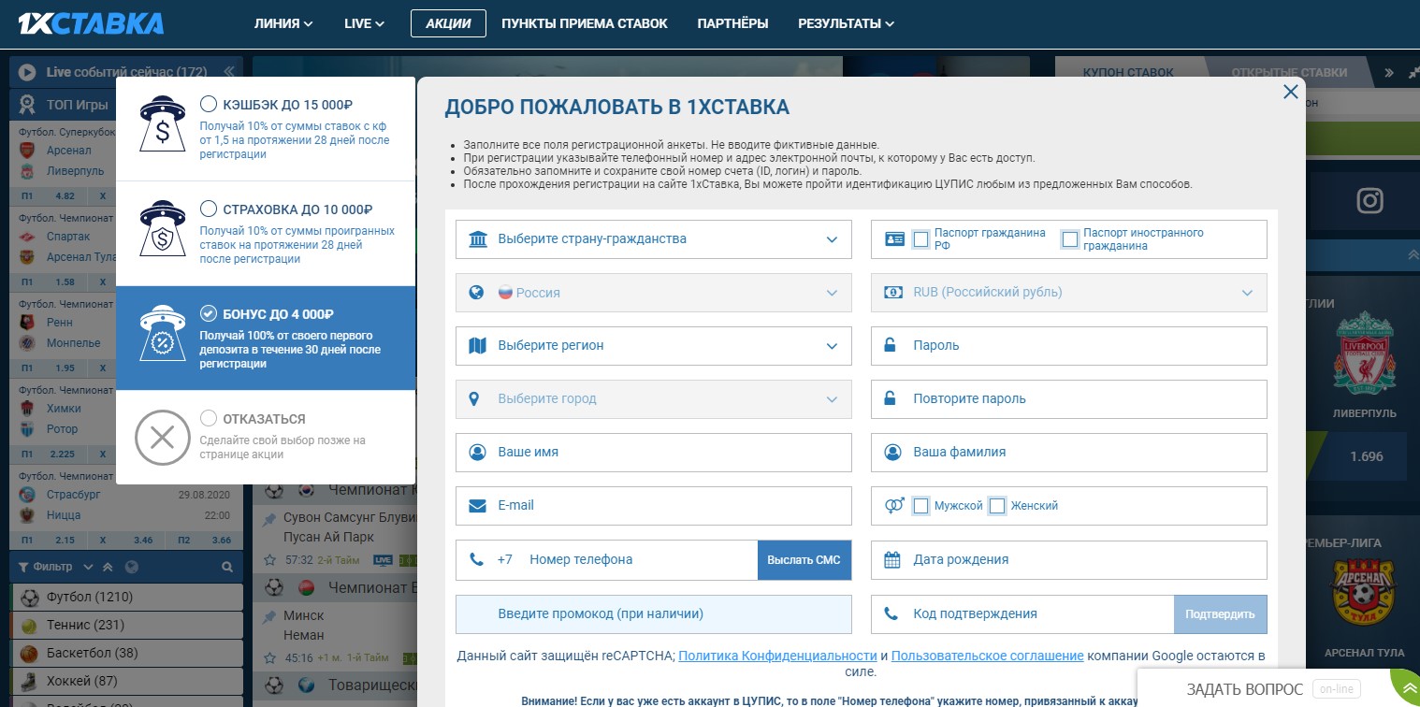Click the Подтвердить button
This screenshot has height=707, width=1420.
(x=1220, y=614)
